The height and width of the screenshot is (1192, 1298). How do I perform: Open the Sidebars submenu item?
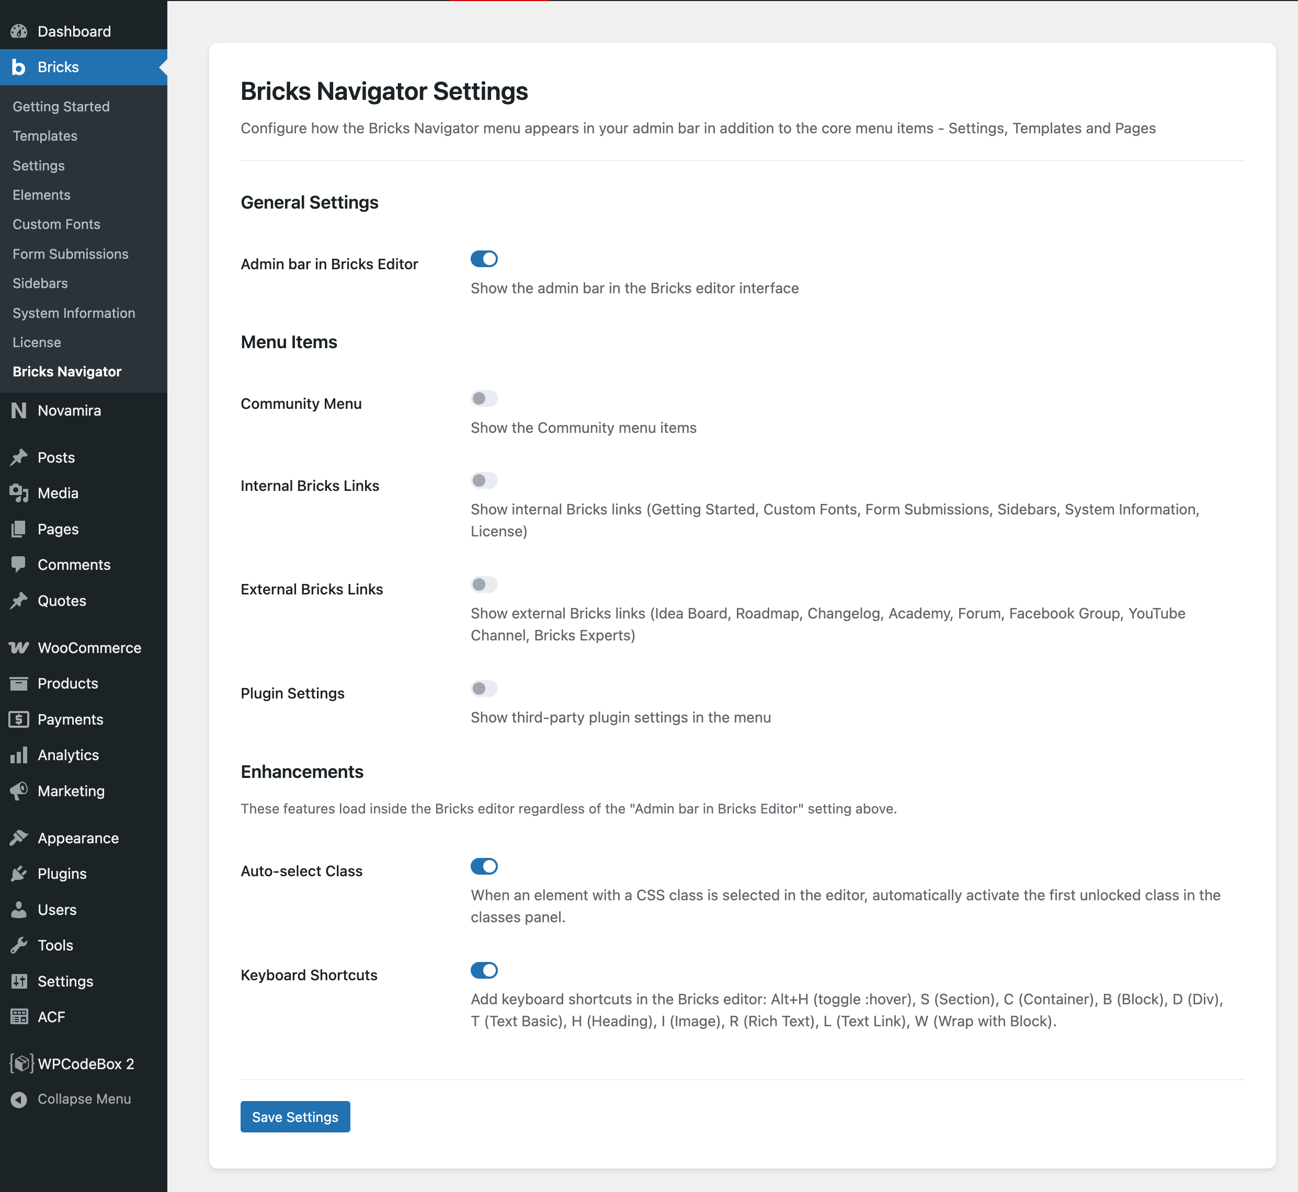click(x=40, y=283)
